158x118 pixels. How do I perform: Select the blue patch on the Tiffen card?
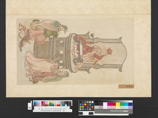tap(130, 104)
